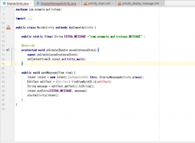Click the sendMessage fold end marker on line 27
The image size is (195, 143).
tap(14, 100)
